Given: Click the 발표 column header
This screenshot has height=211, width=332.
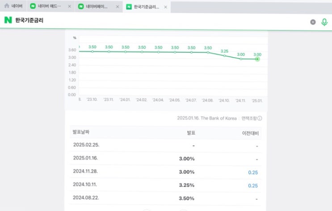Looking at the screenshot, I should click(191, 133).
